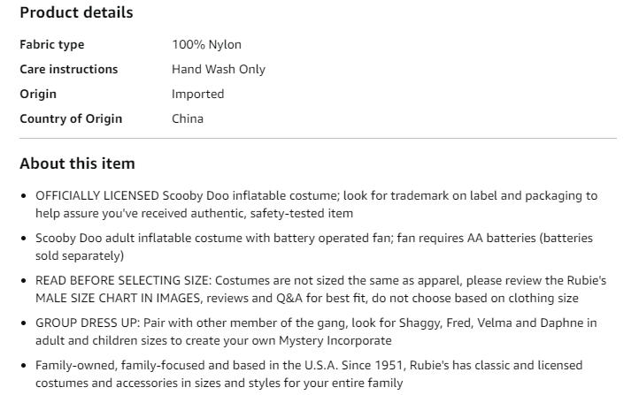Click the OFFICIALLY LICENSED bullet text
Image resolution: width=639 pixels, height=395 pixels.
pos(316,204)
